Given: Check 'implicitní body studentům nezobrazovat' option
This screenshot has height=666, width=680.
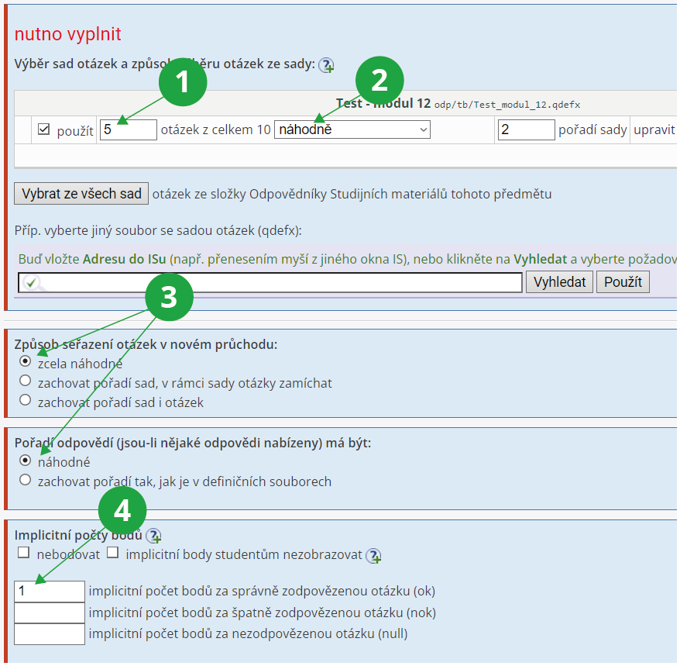Looking at the screenshot, I should 113,554.
